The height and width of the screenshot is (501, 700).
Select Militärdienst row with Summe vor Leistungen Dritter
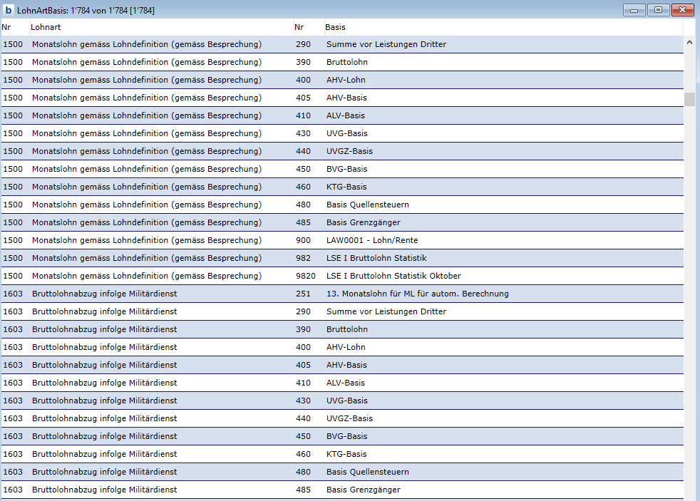[x=104, y=311]
